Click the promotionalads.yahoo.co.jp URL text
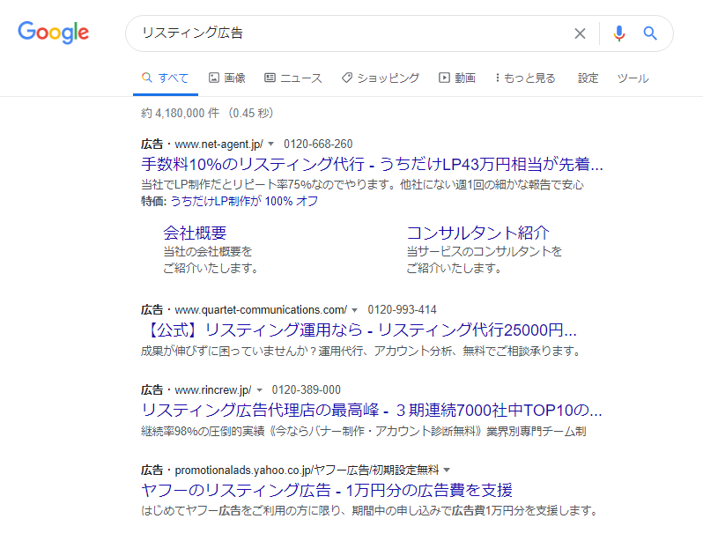Viewport: 703px width, 541px height. point(307,471)
